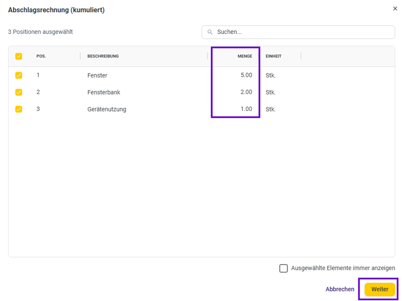Toggle the select-all header checkbox

tap(19, 56)
